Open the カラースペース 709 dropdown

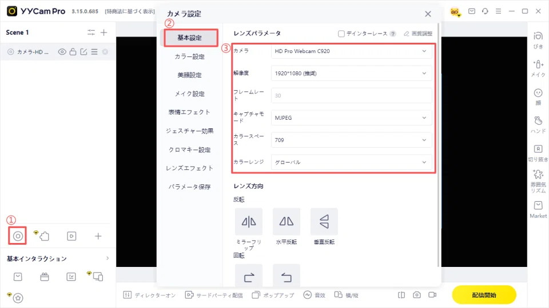pyautogui.click(x=351, y=140)
